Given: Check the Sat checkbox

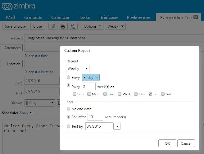Looking at the screenshot, I should click(163, 94).
